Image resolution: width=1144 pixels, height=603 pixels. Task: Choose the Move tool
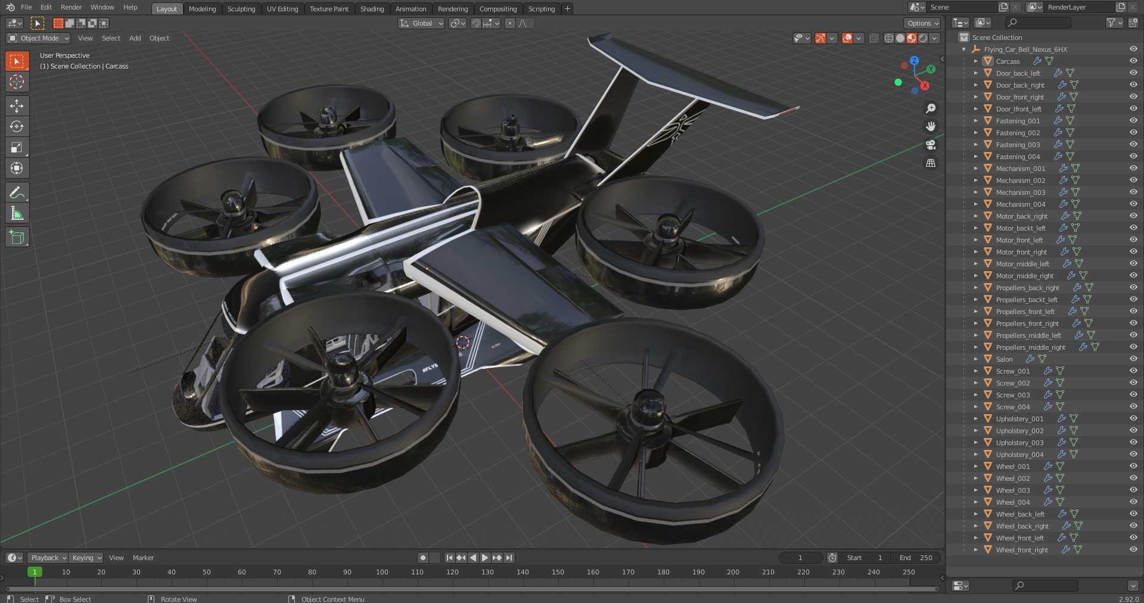click(x=17, y=105)
